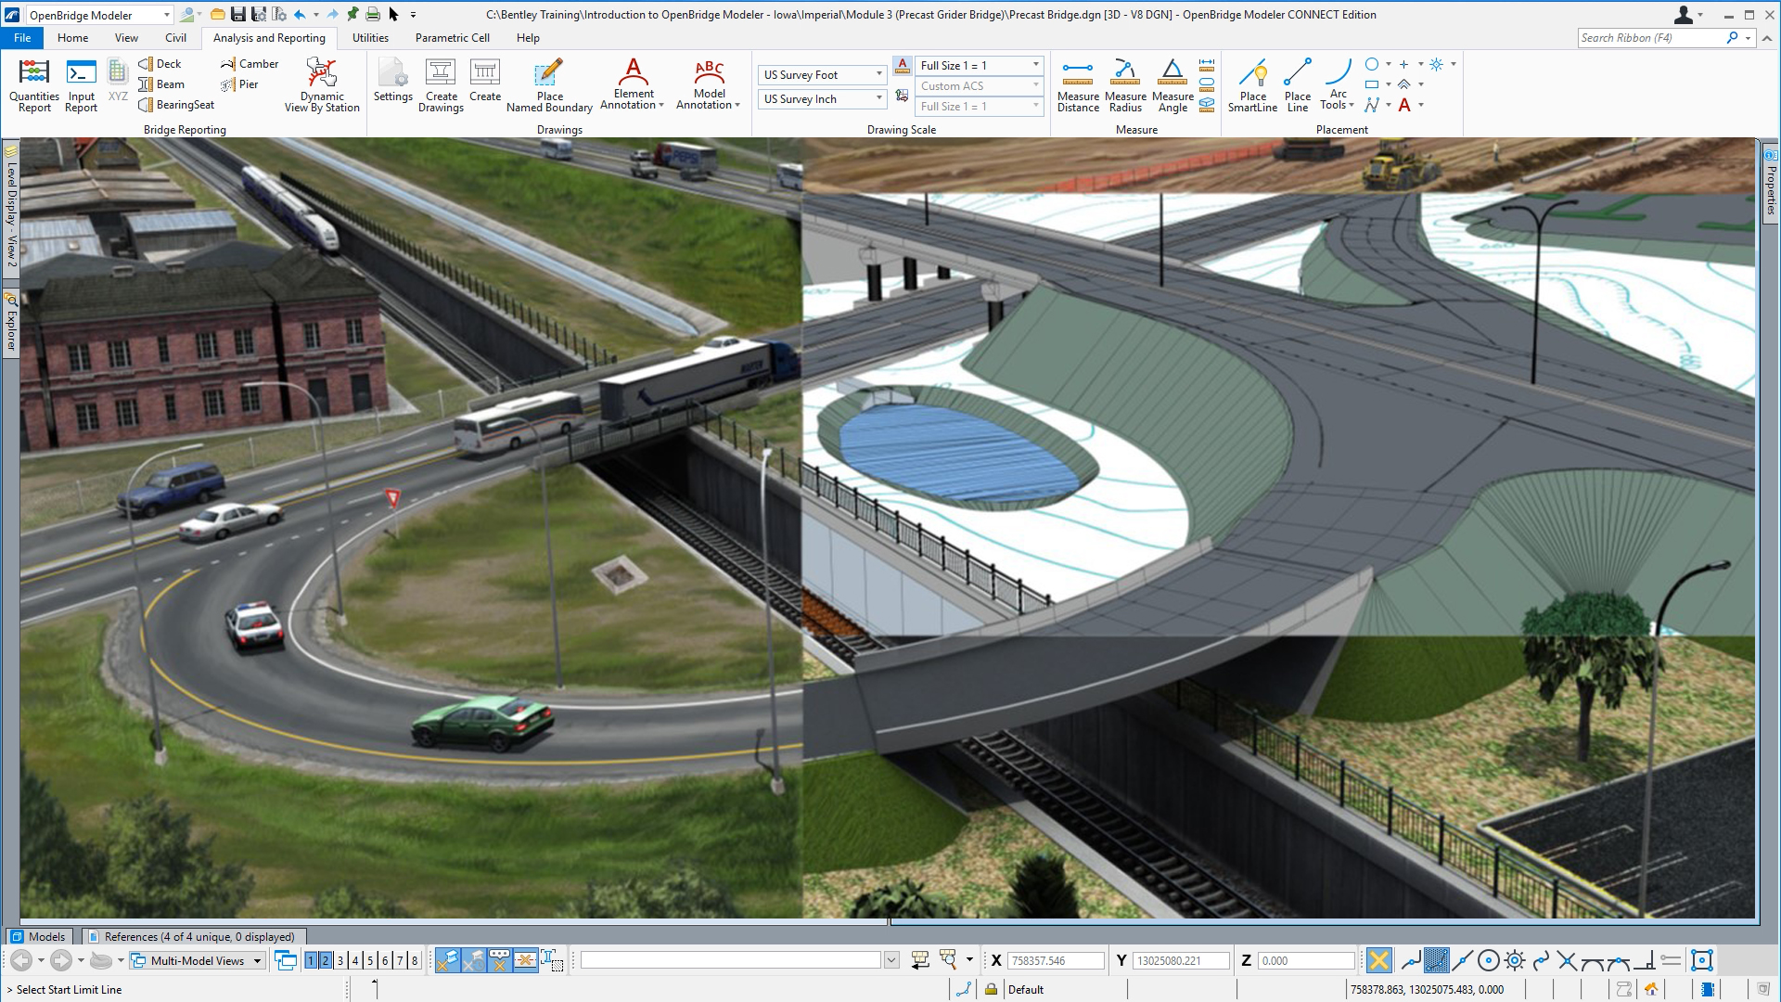Click the Y coordinate field
This screenshot has width=1781, height=1002.
click(1180, 960)
